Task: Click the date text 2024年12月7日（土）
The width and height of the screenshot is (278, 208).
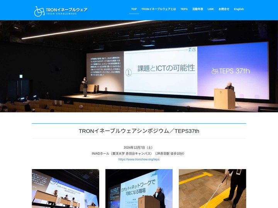Action: (139, 148)
